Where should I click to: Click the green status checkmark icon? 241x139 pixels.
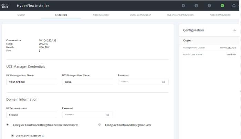222,6
